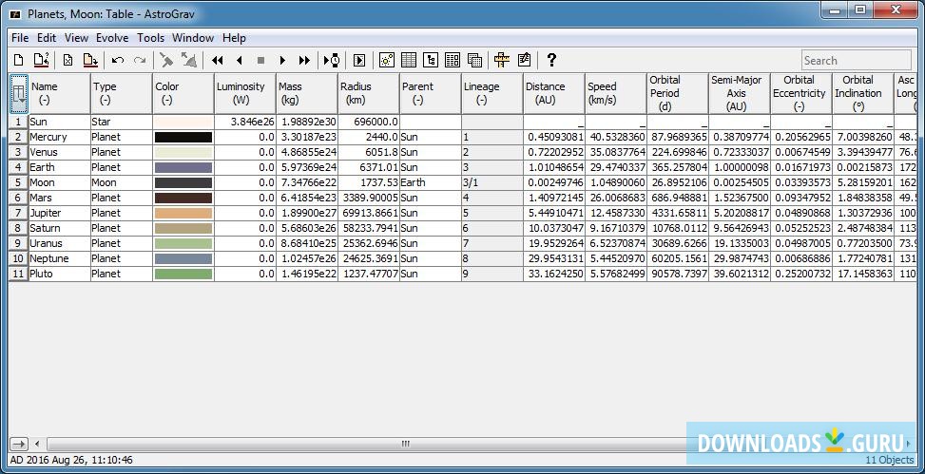This screenshot has width=925, height=474.
Task: Open the Tools menu
Action: coord(150,38)
